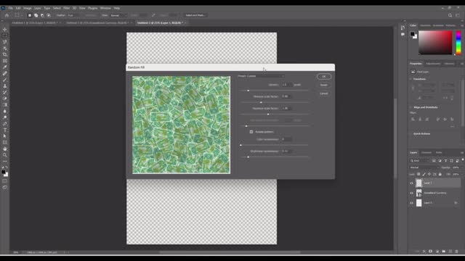Click Select and Mask button
The image size is (465, 261).
pyautogui.click(x=195, y=15)
